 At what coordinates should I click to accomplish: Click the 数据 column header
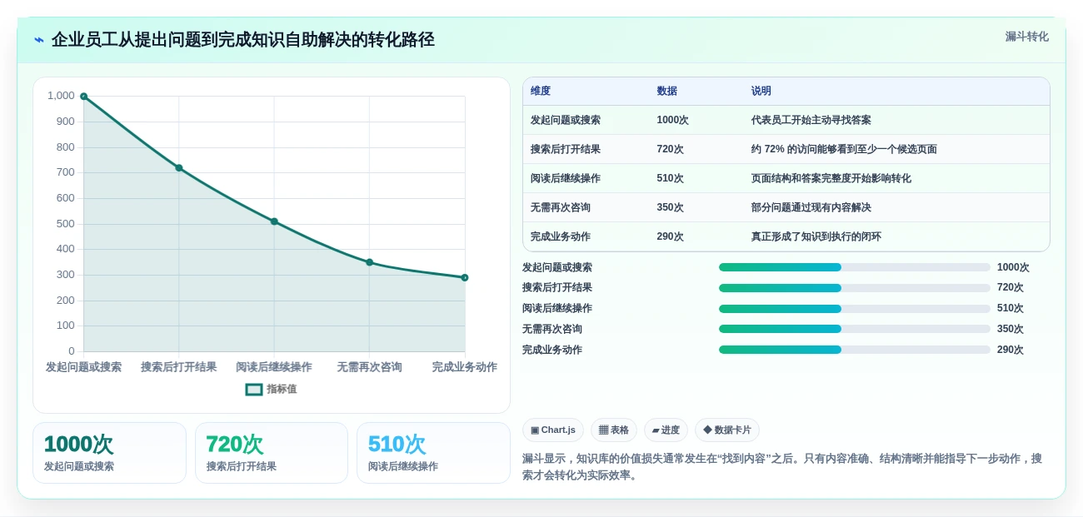[667, 92]
